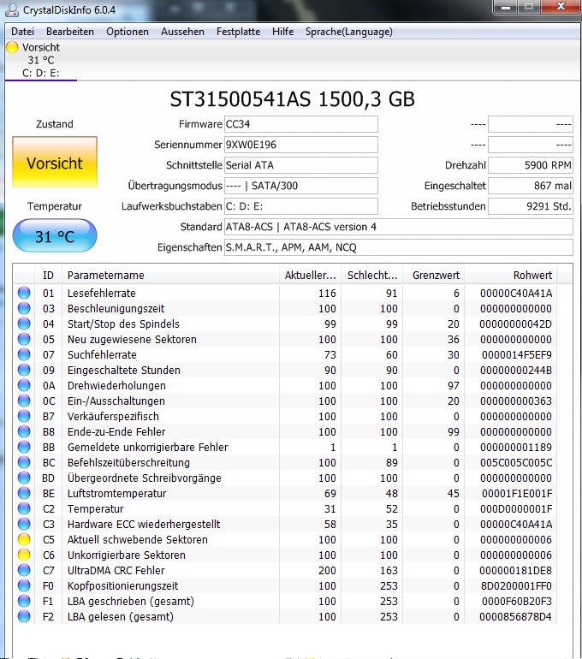Viewport: 582px width, 659px height.
Task: Click the status orb for Neu zugewiesene Sektoren
Action: [x=24, y=339]
